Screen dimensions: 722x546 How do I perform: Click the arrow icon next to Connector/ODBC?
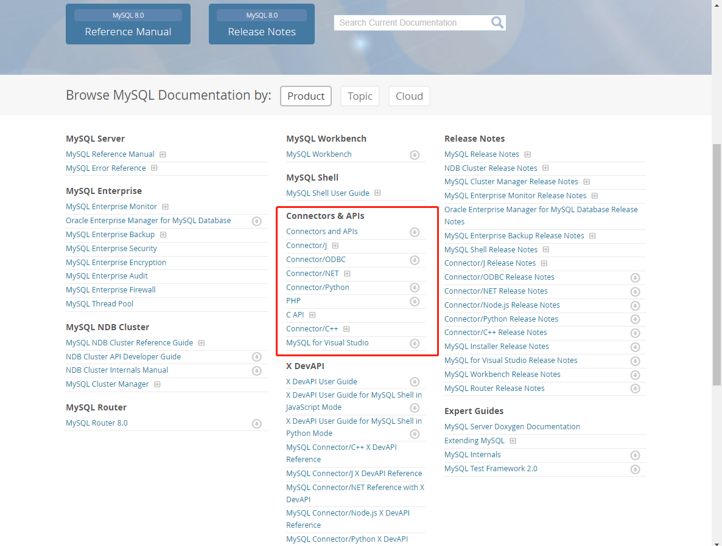pyautogui.click(x=415, y=260)
